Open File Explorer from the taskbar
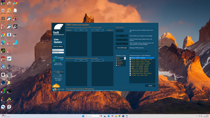Image resolution: width=210 pixels, height=118 pixels. coord(116,116)
